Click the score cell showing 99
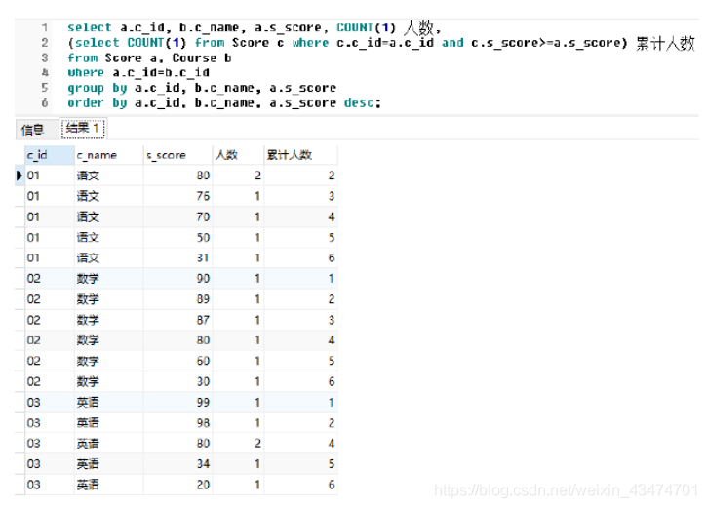 [x=177, y=402]
